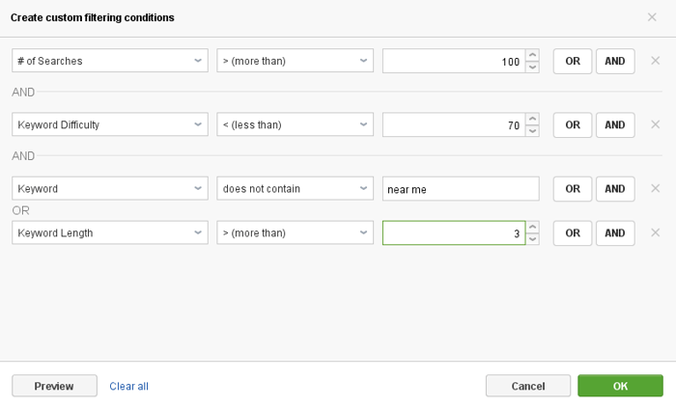Open the # of Searches field dropdown
The image size is (676, 407).
(110, 61)
